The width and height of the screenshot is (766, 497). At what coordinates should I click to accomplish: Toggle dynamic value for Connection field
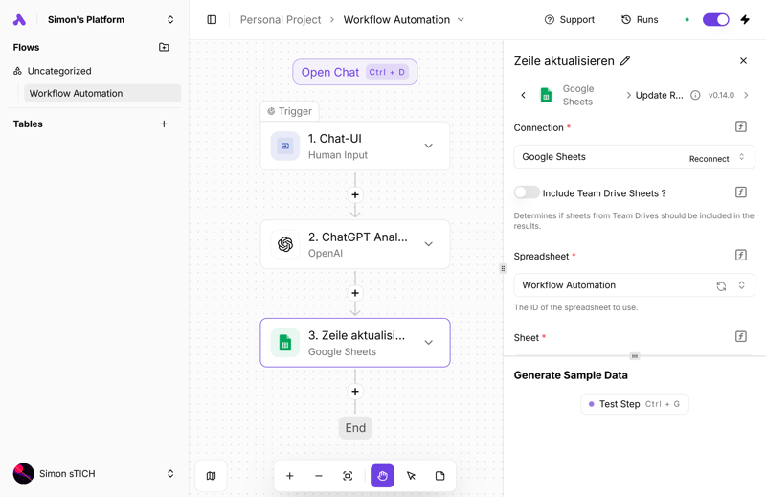point(741,127)
